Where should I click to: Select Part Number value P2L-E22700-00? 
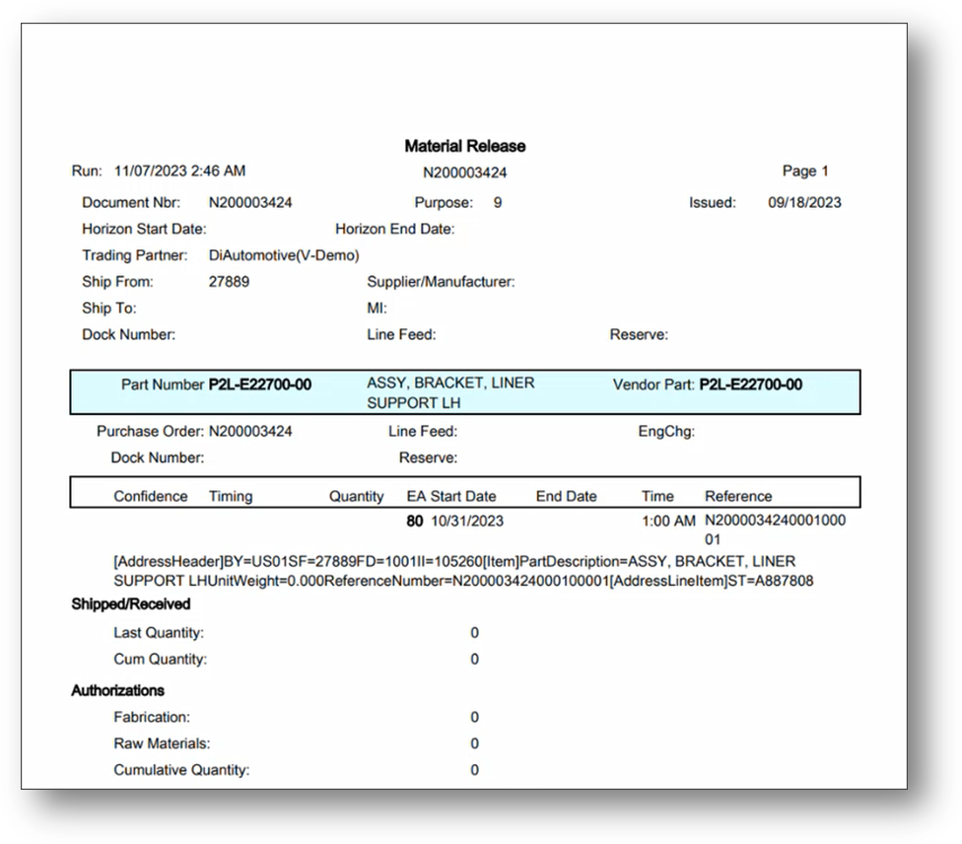click(x=260, y=385)
